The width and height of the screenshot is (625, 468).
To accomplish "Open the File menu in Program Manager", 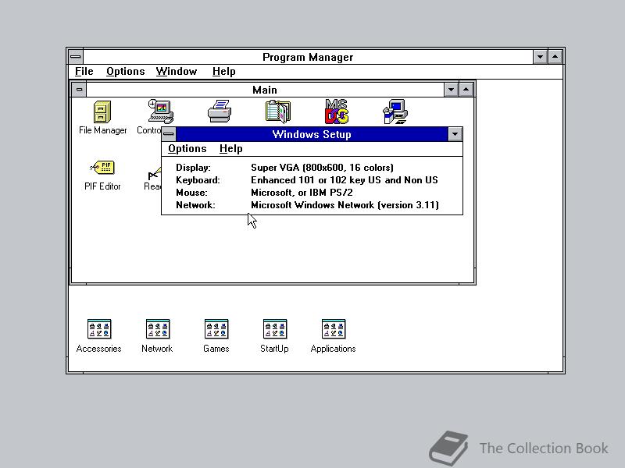I will click(x=84, y=72).
